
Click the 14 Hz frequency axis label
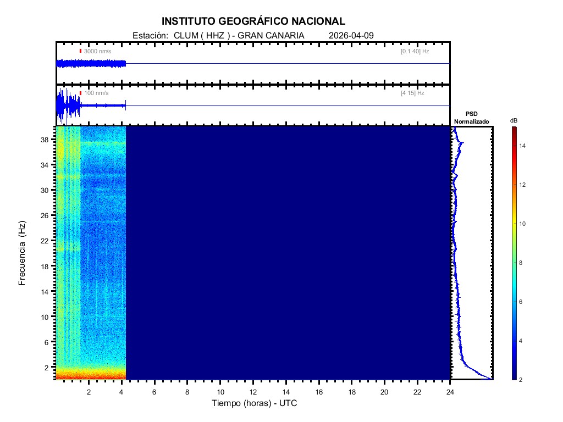(x=45, y=291)
